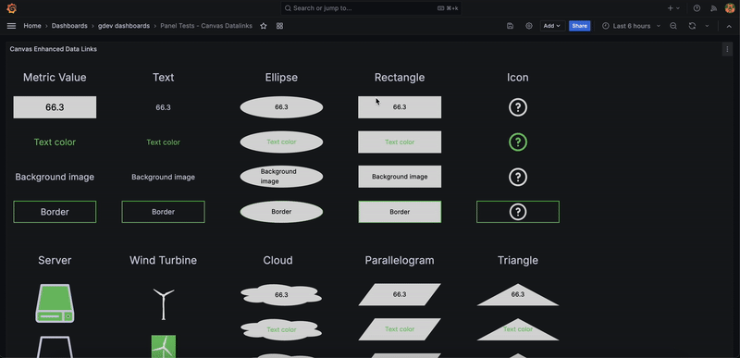
Task: Click the Search or jump to field
Action: point(371,8)
